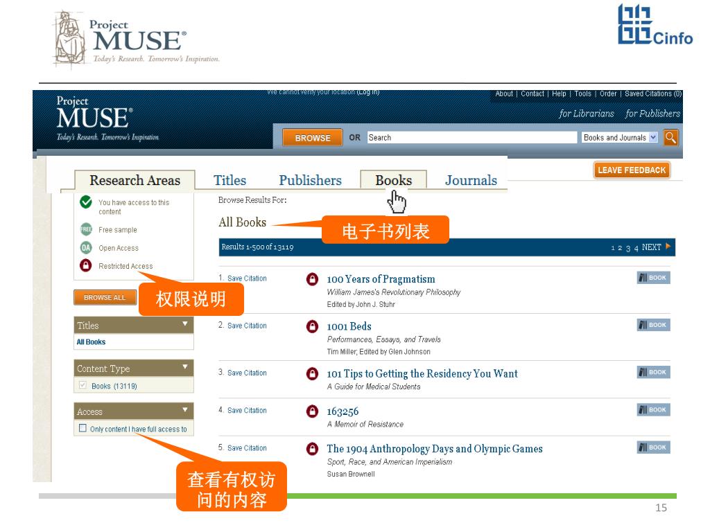
Task: Save Citation for result 2
Action: 247,326
